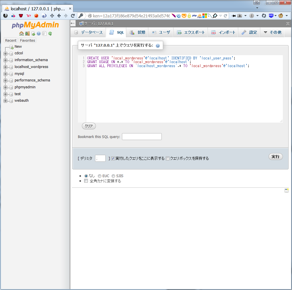Click the Yahoo bookmark icon

[29, 16]
